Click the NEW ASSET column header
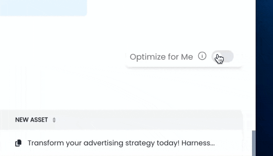 pos(31,120)
